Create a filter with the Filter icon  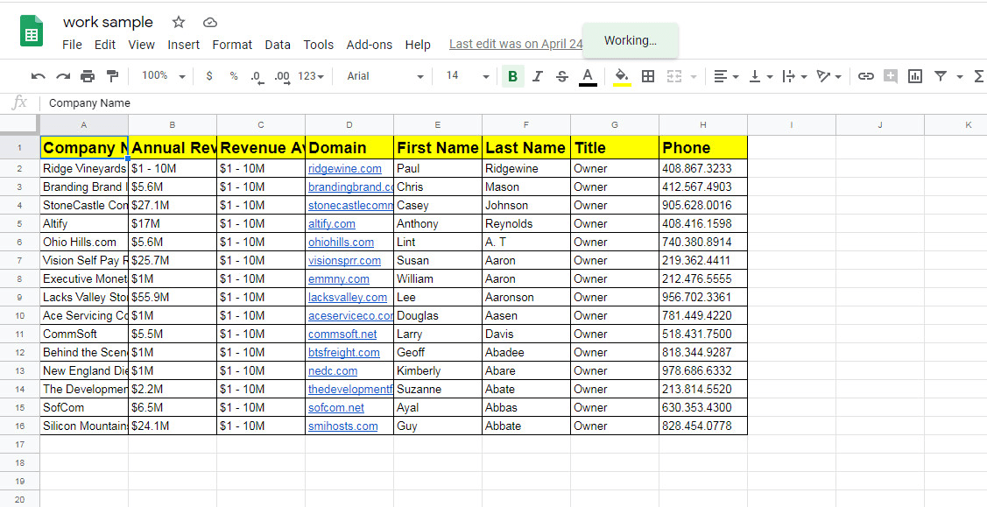[939, 76]
